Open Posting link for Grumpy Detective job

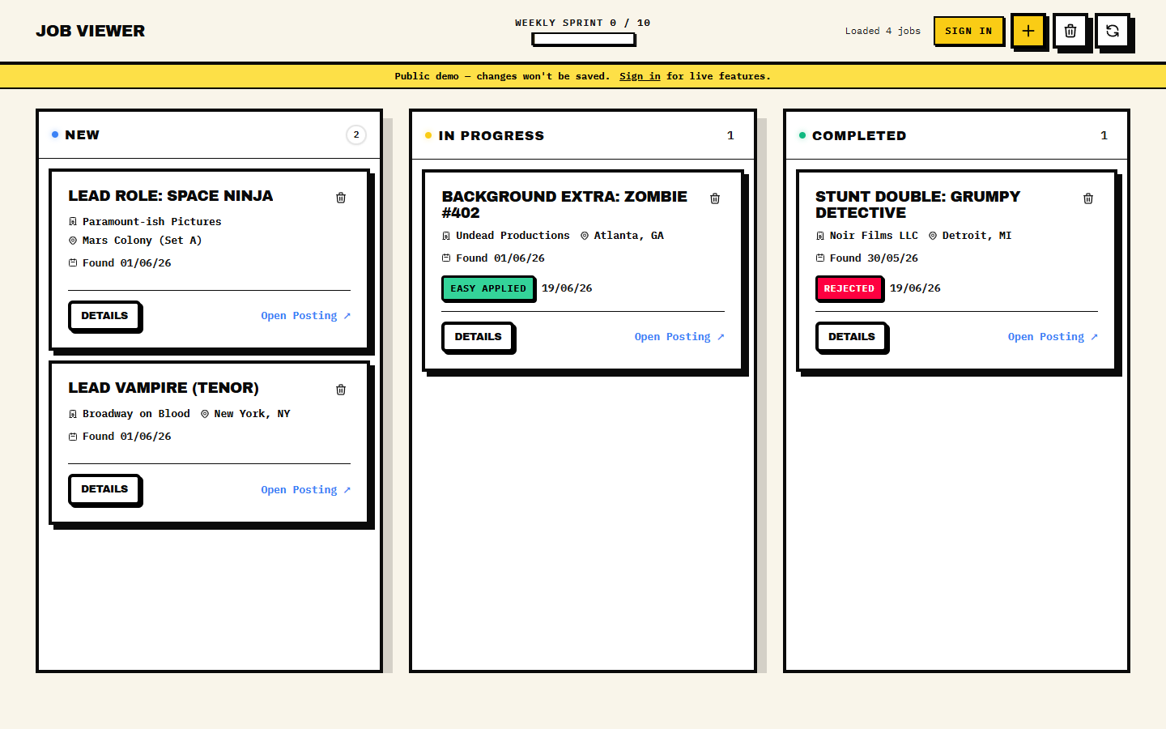point(1053,337)
